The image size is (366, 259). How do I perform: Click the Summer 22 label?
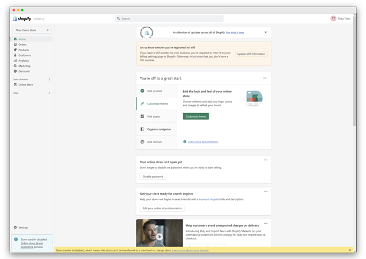pyautogui.click(x=39, y=18)
